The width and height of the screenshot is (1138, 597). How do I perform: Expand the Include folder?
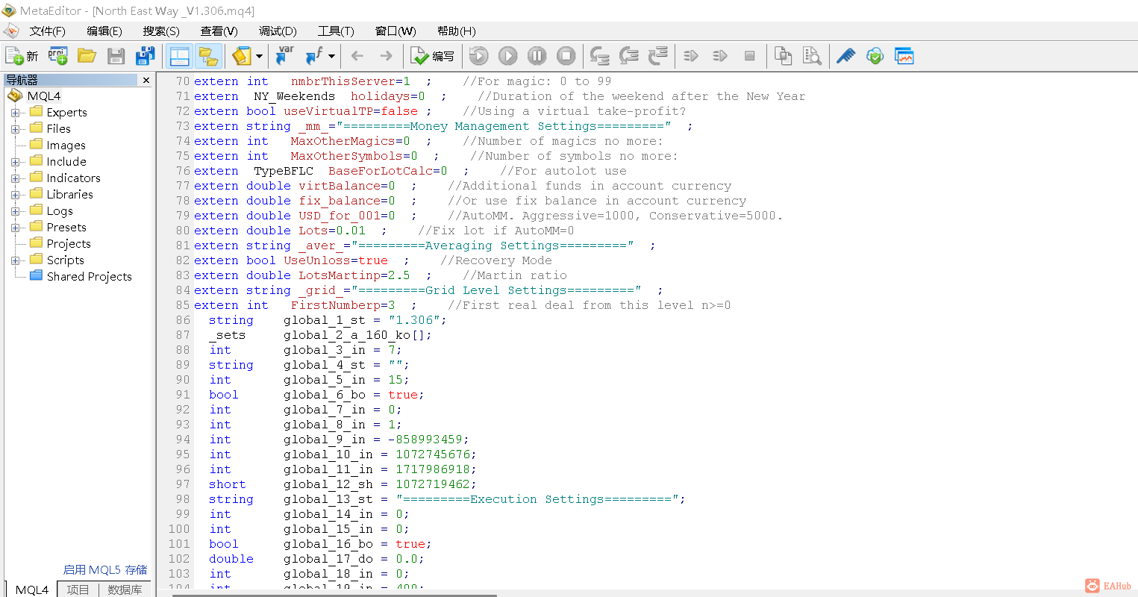(15, 162)
